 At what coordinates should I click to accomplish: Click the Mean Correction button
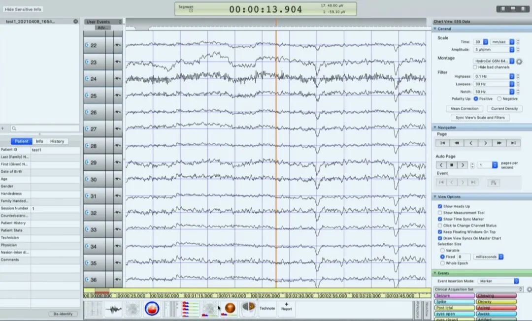[x=464, y=109]
